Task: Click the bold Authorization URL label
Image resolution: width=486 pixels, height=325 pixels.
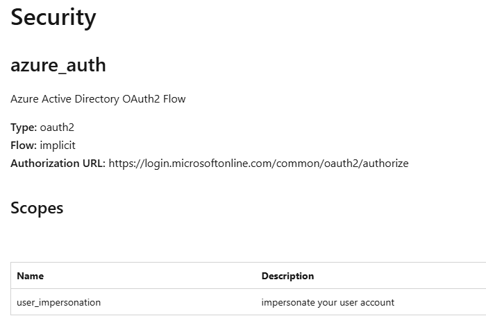Action: click(x=58, y=164)
